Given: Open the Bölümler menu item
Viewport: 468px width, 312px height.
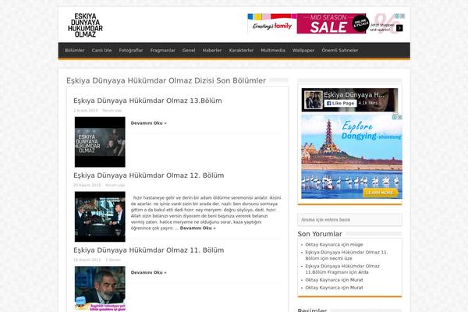Looking at the screenshot, I should 75,51.
